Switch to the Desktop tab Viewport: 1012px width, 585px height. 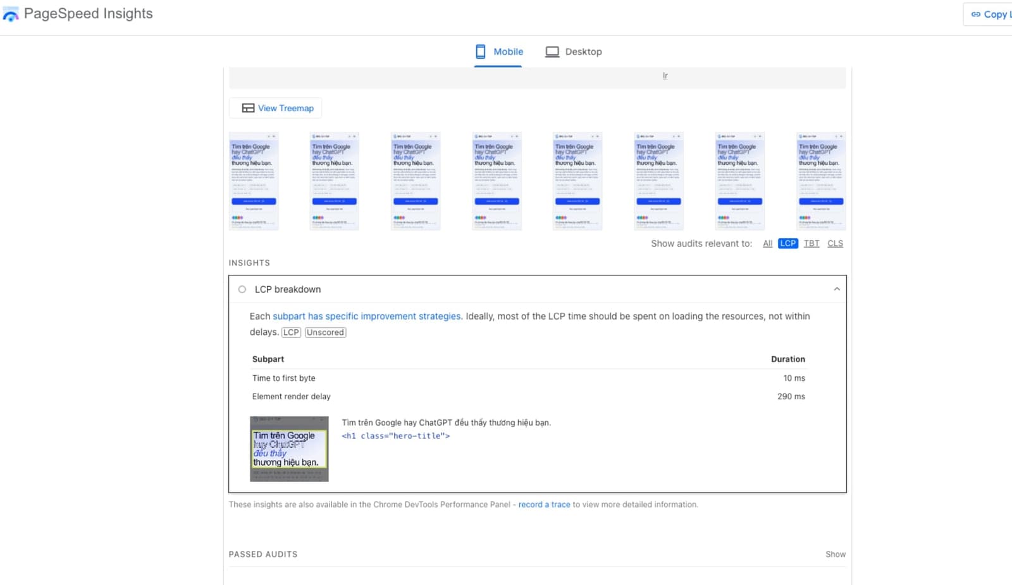(x=574, y=52)
